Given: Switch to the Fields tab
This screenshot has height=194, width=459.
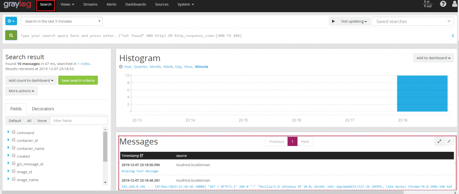Looking at the screenshot, I should [x=16, y=108].
